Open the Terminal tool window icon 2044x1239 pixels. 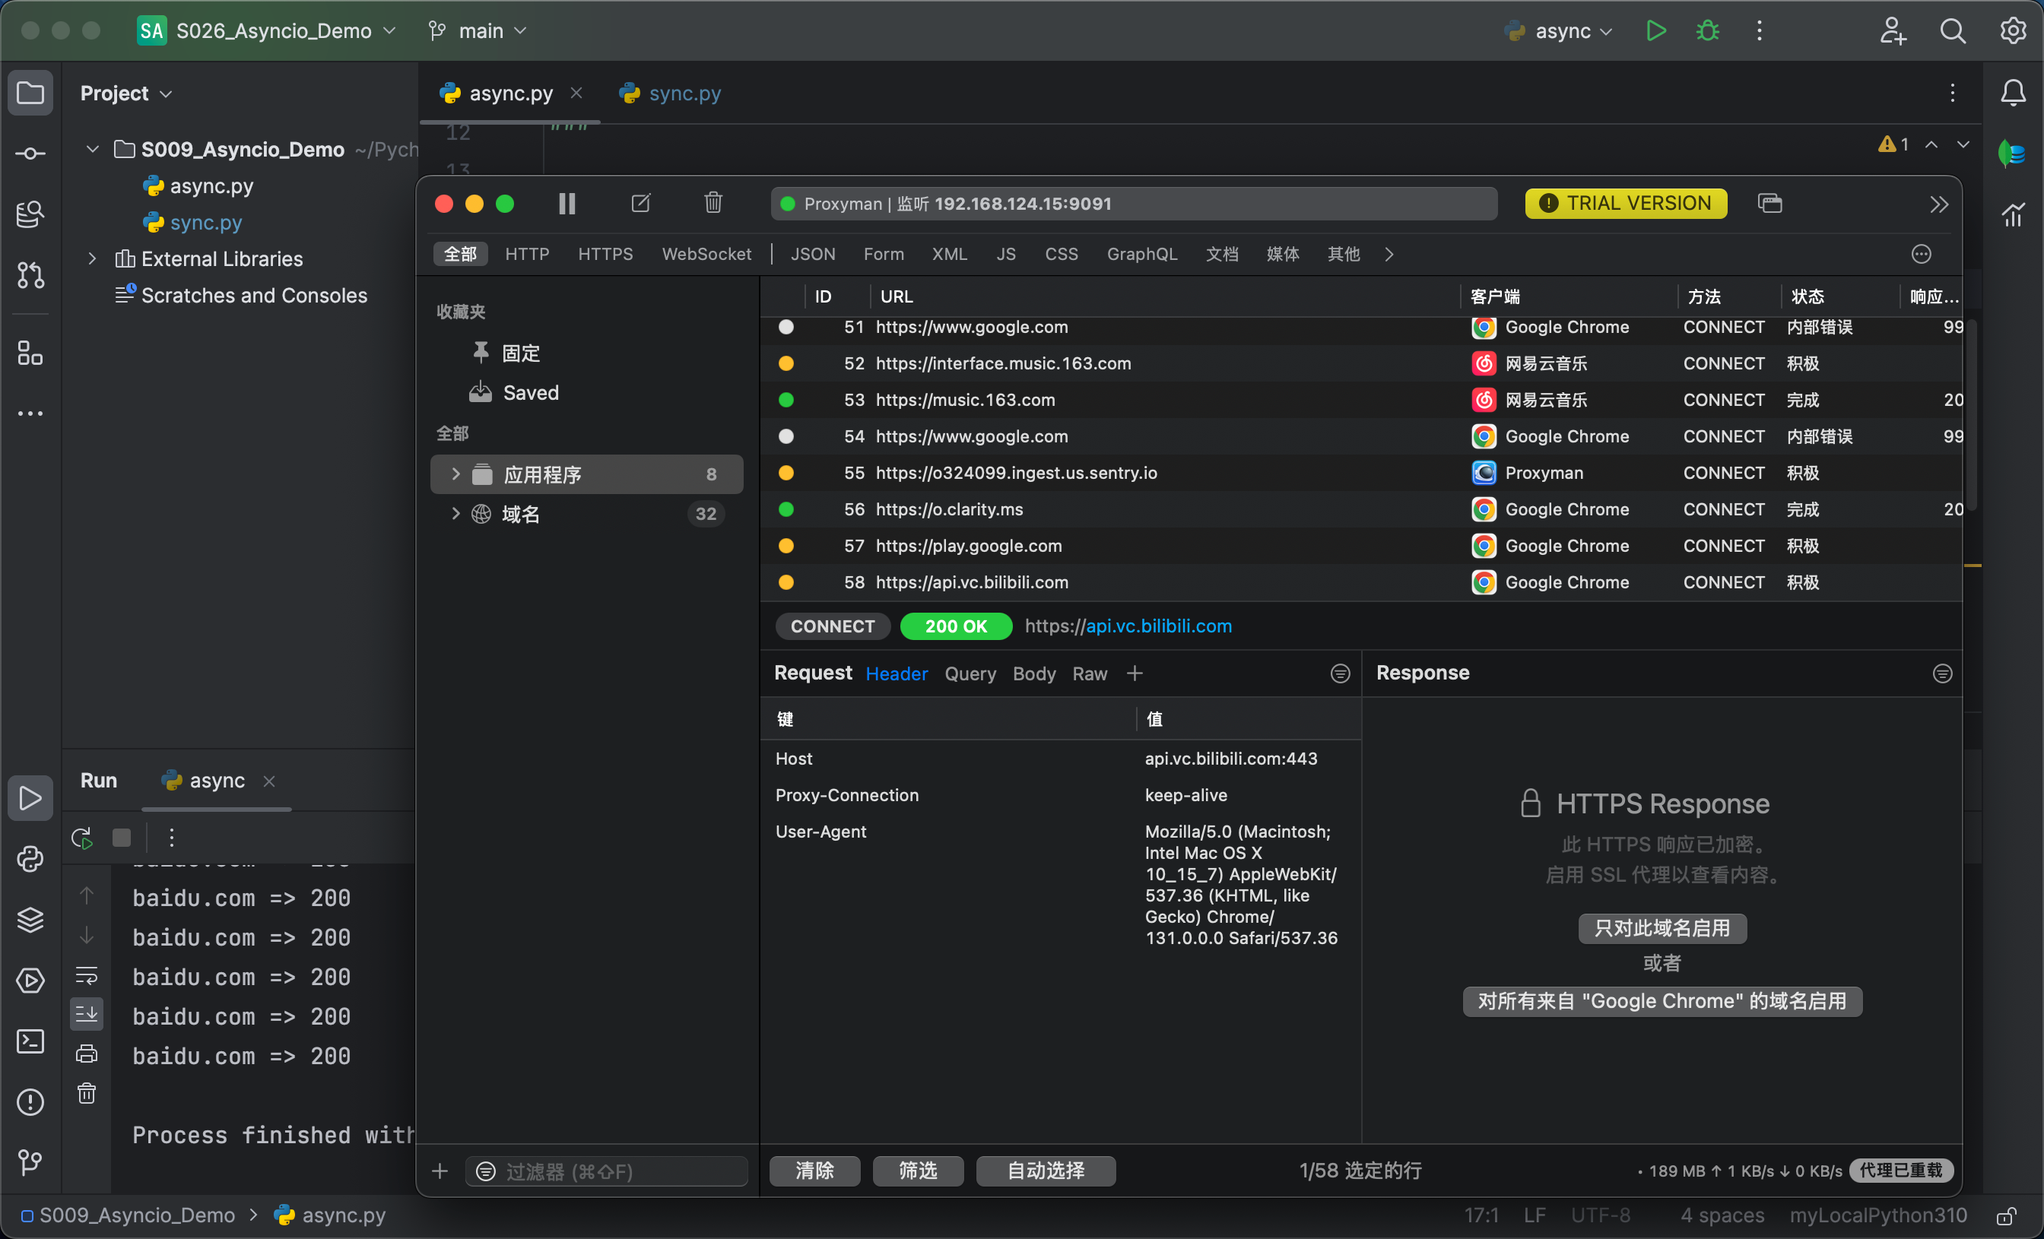click(30, 1041)
